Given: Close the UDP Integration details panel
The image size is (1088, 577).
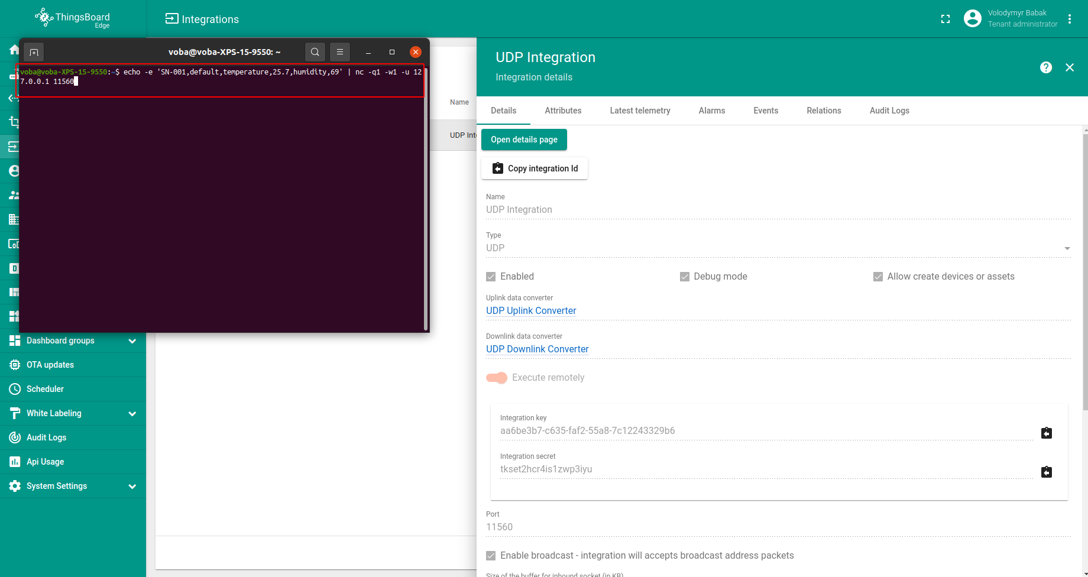Looking at the screenshot, I should point(1070,67).
